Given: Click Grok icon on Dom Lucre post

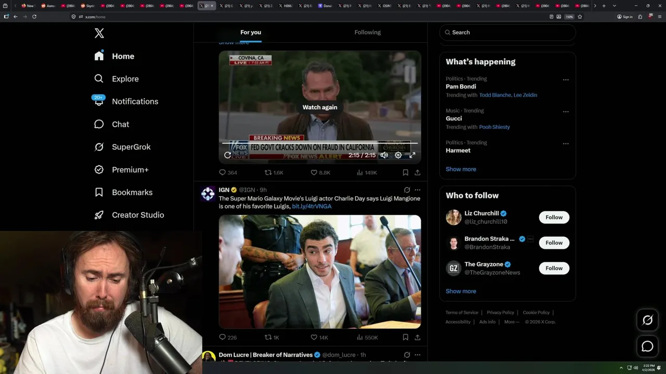Looking at the screenshot, I should pyautogui.click(x=407, y=355).
